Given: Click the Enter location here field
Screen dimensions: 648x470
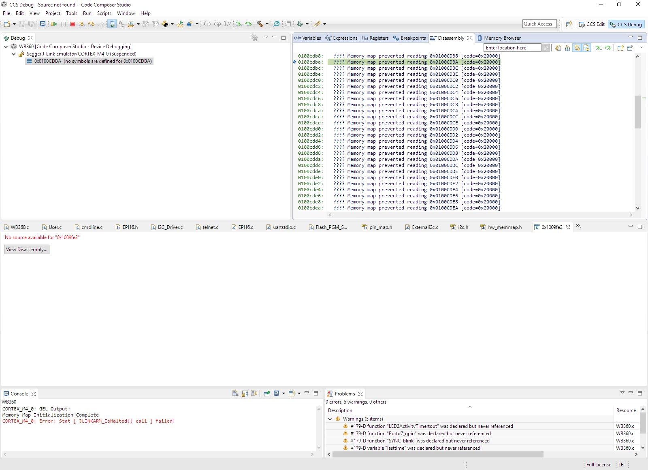Looking at the screenshot, I should click(512, 48).
